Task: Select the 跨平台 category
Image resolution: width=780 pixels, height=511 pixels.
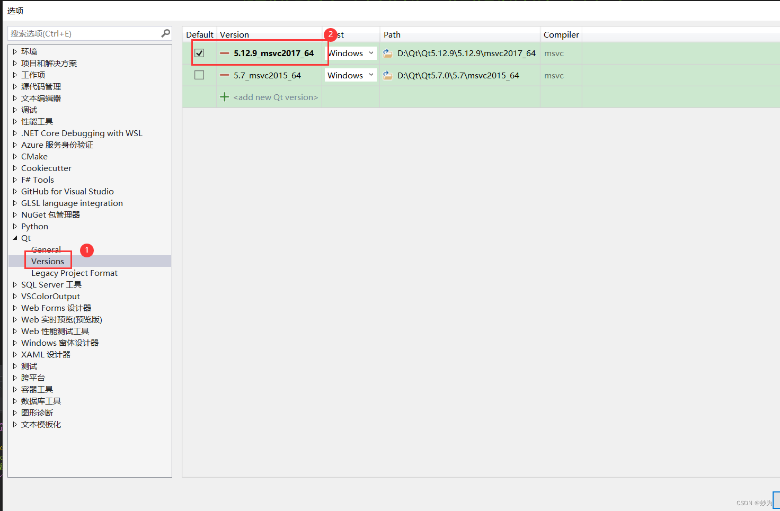Action: coord(33,378)
